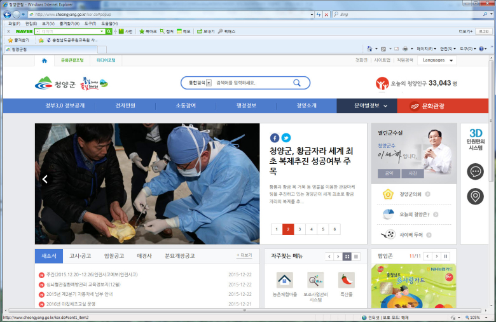Pause the 팝업존 banner rotation
Screen dimensions: 496x322
click(x=446, y=257)
